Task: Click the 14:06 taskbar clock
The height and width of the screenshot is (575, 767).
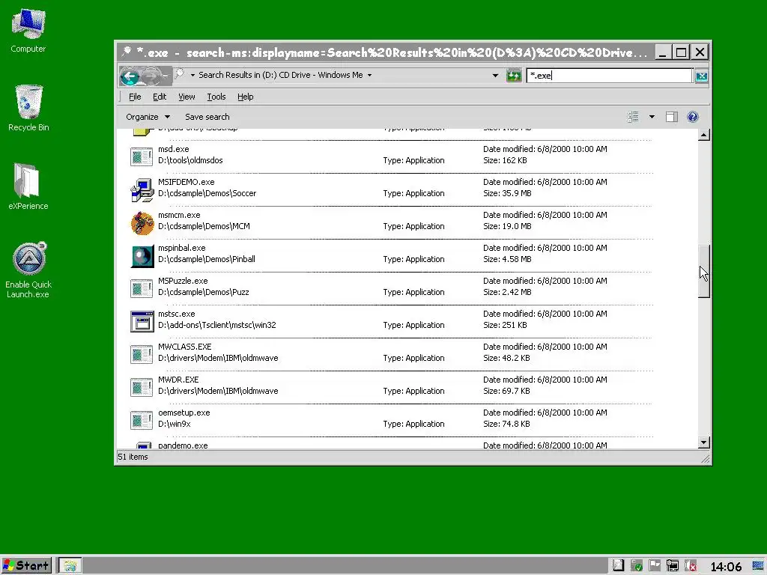Action: (x=726, y=566)
